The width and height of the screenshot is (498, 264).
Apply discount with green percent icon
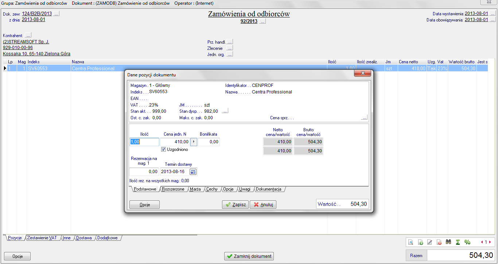467,242
